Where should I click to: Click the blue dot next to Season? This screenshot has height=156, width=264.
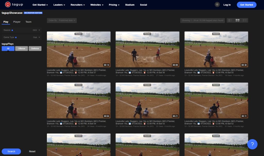pyautogui.click(x=12, y=30)
